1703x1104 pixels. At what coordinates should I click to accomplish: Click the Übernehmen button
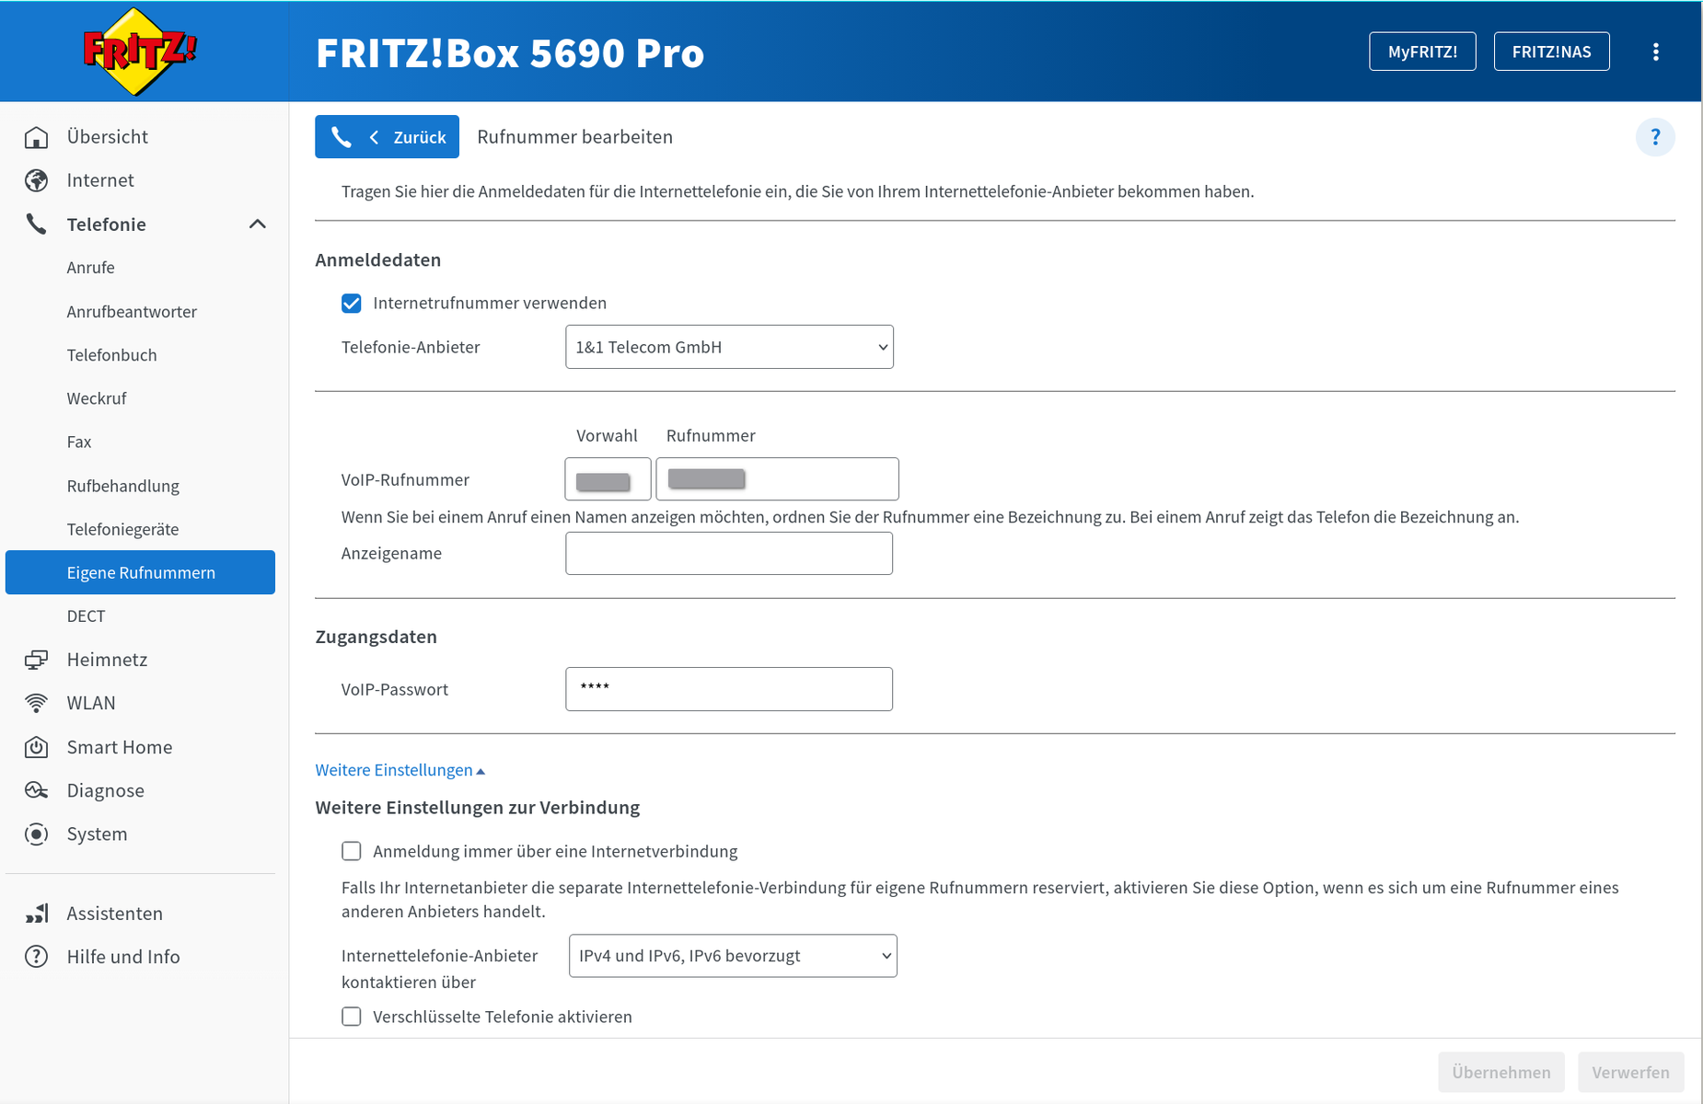1501,1073
